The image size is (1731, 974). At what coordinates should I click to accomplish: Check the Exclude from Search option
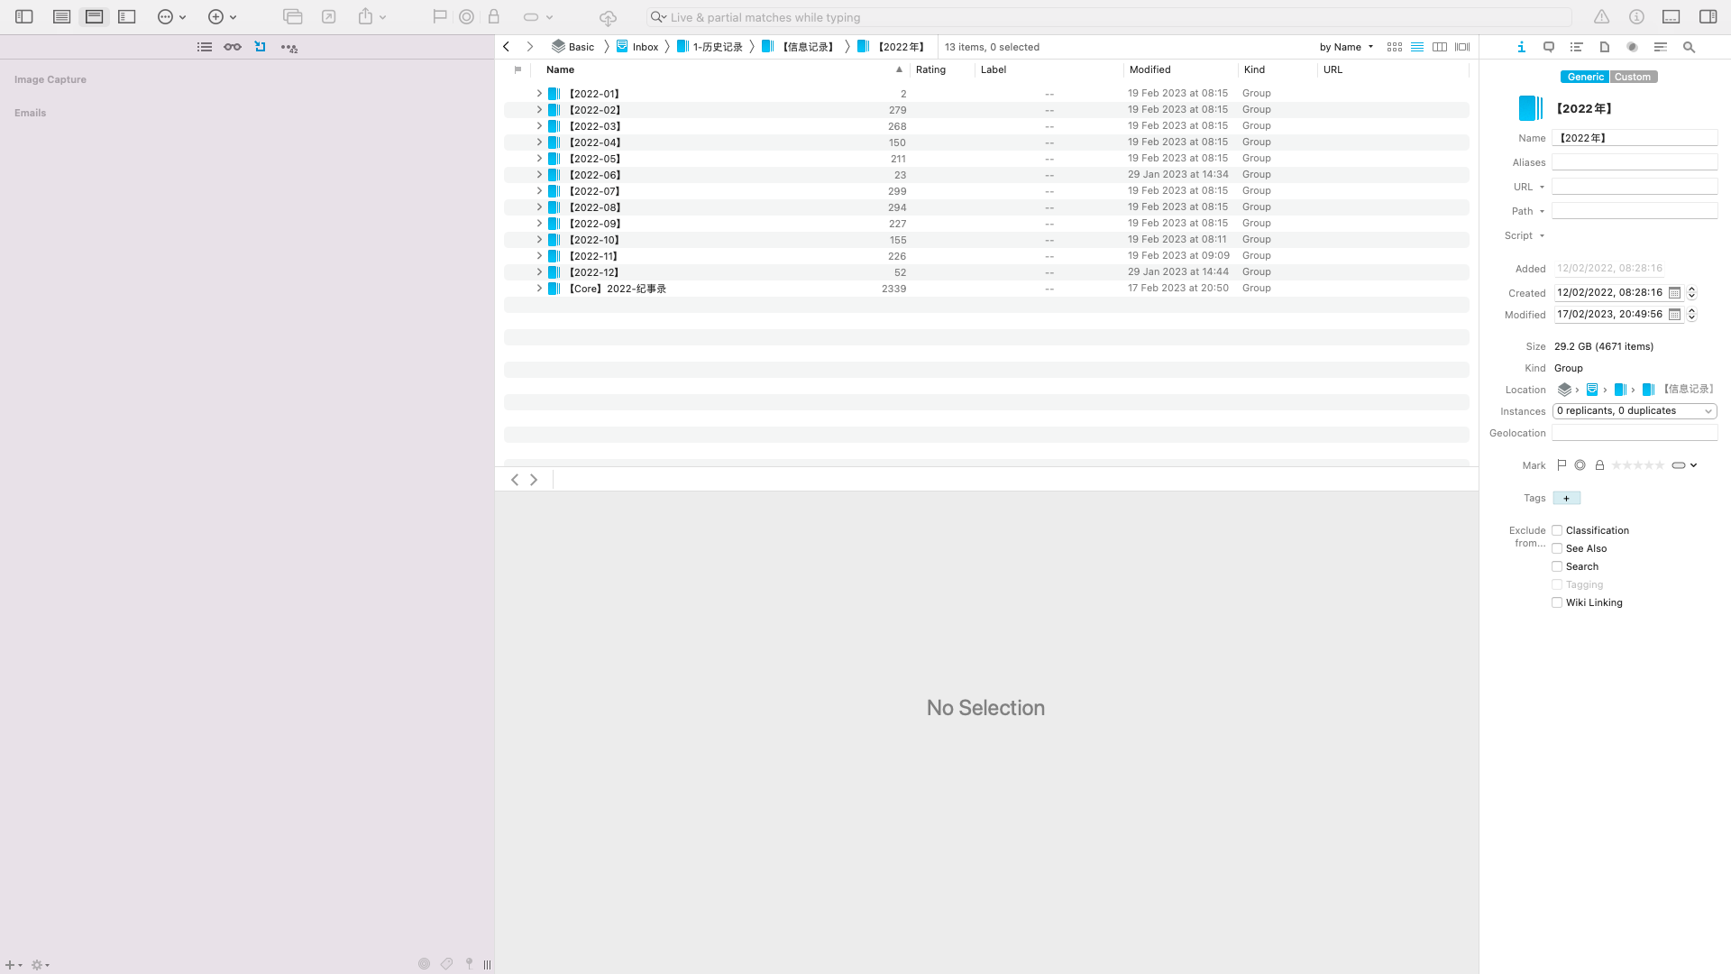[1557, 566]
